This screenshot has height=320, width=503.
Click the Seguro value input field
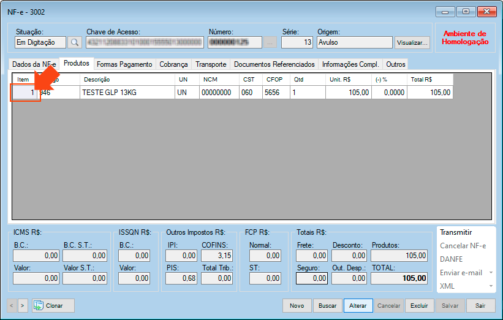[312, 278]
